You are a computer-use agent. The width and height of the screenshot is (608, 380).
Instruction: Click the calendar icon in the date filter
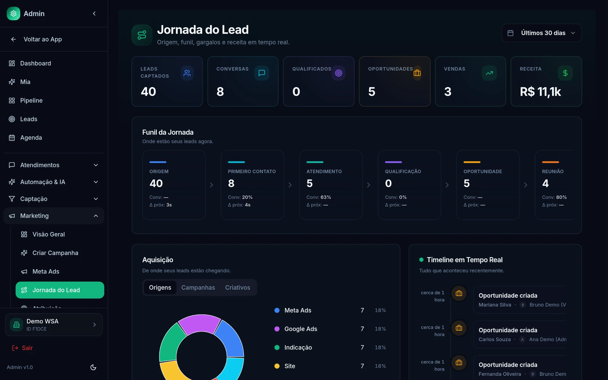point(510,33)
